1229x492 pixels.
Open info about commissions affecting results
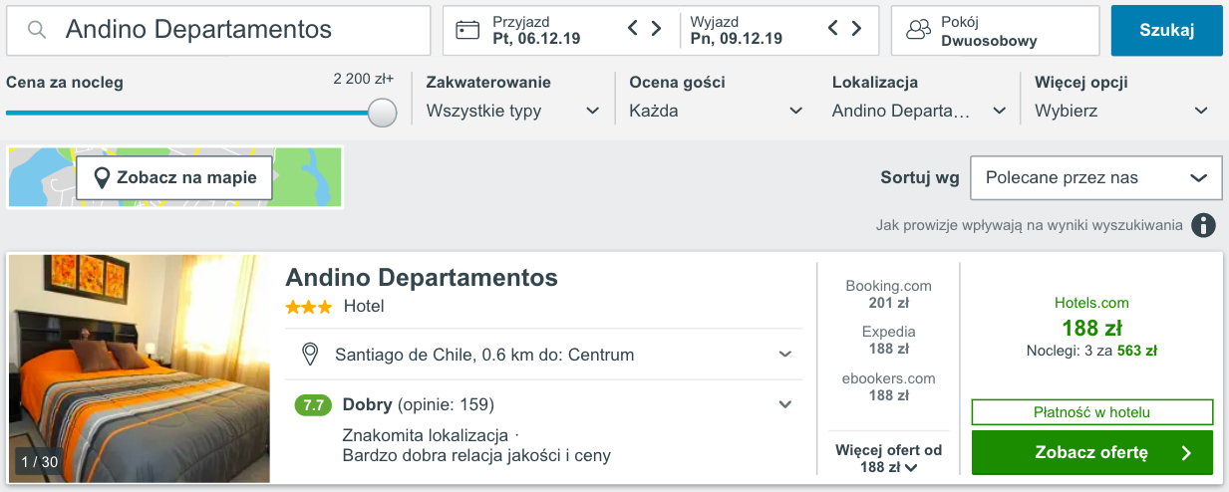[1204, 225]
